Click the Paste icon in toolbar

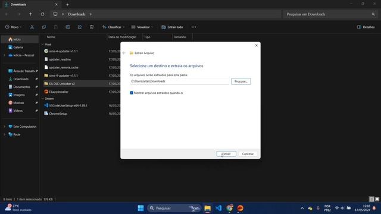[55, 27]
